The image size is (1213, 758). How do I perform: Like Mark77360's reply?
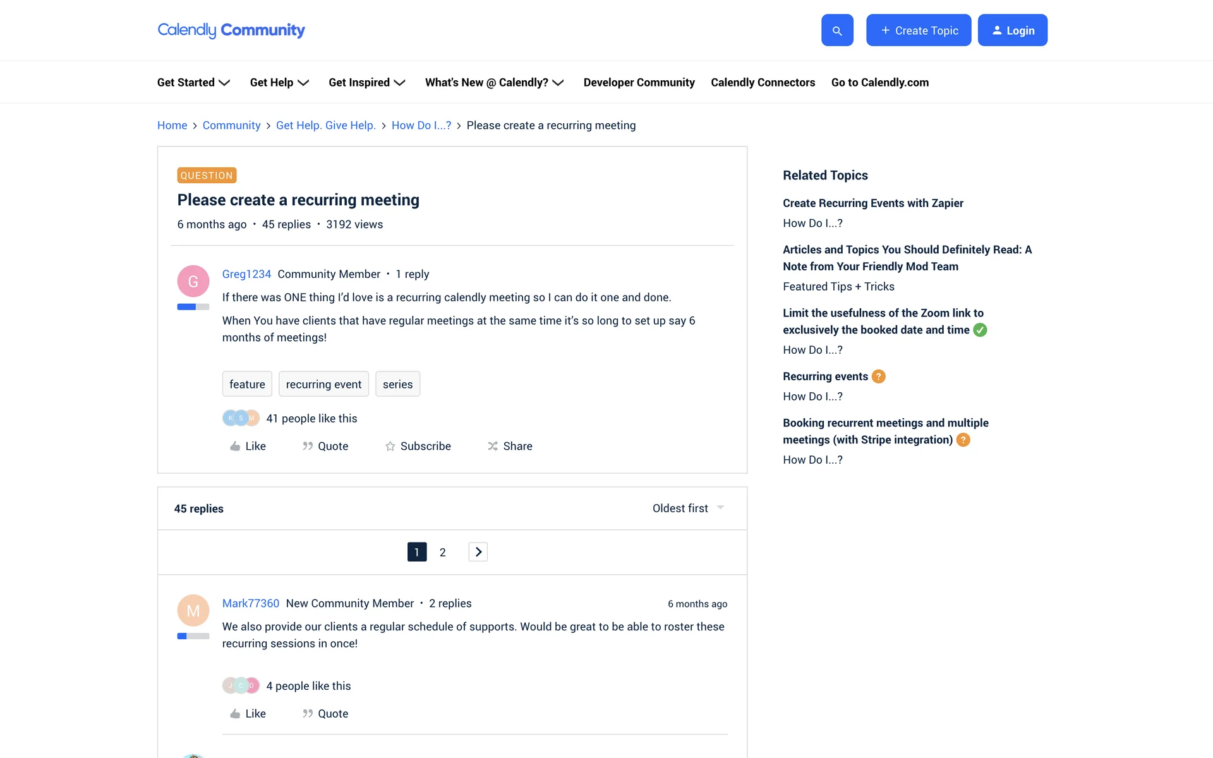pos(248,713)
